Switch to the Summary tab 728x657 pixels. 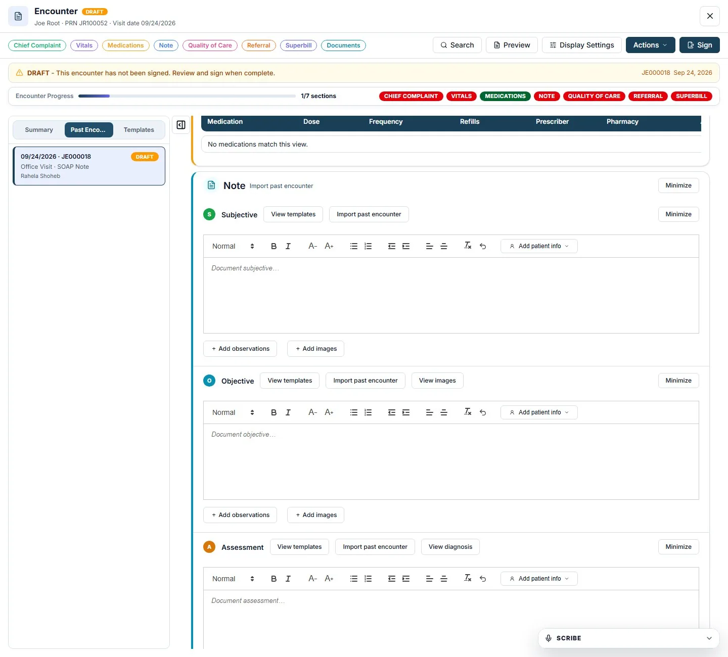[39, 130]
